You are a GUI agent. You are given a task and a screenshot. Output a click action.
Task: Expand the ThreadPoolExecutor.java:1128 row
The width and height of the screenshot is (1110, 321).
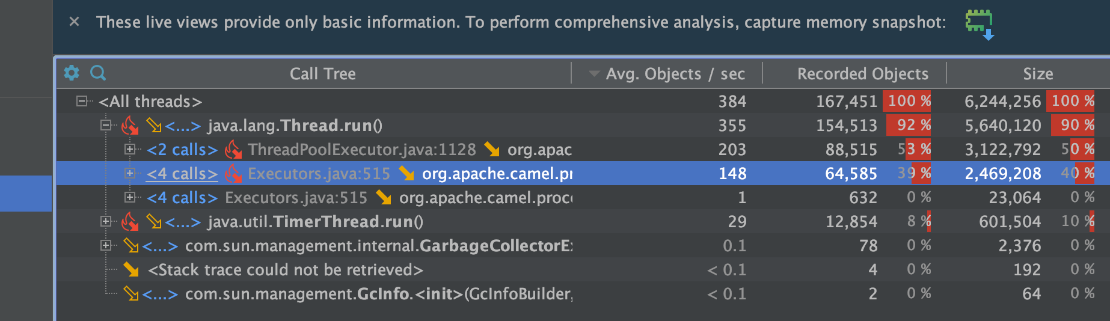click(130, 149)
